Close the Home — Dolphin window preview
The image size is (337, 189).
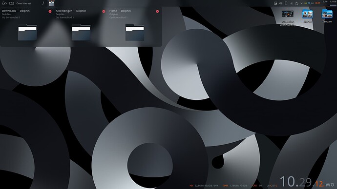157,11
